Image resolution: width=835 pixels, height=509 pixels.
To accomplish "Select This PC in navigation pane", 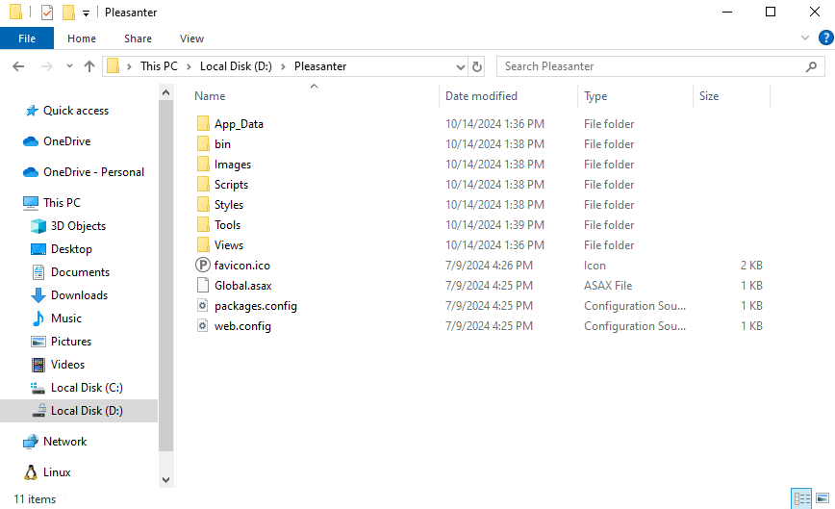I will tap(62, 202).
